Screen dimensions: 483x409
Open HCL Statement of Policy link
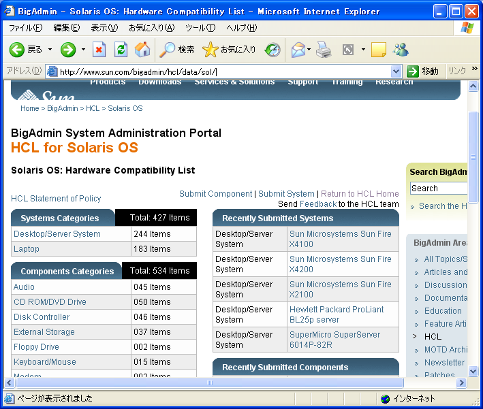click(56, 199)
